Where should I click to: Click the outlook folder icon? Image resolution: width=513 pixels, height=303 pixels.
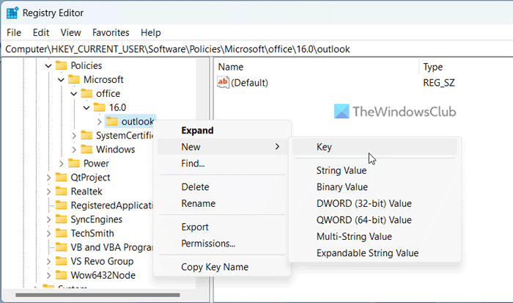(112, 122)
